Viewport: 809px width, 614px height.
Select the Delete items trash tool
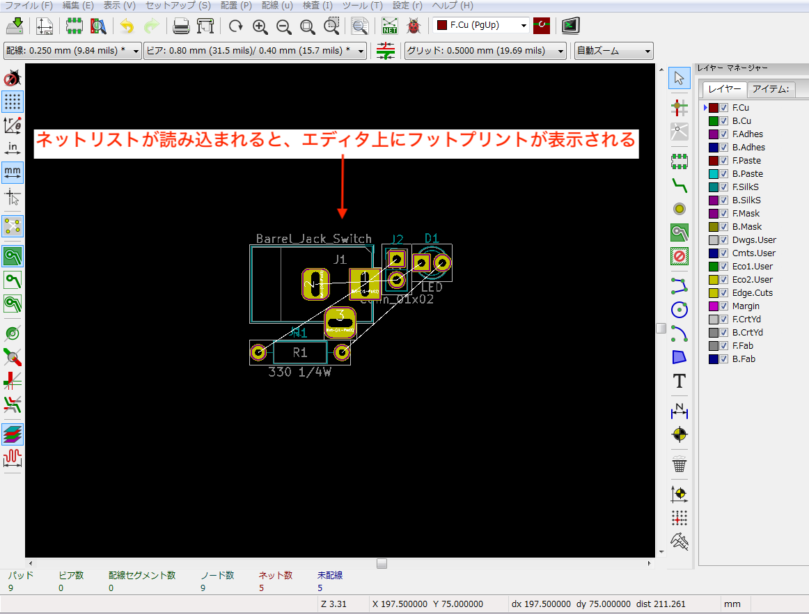point(679,464)
